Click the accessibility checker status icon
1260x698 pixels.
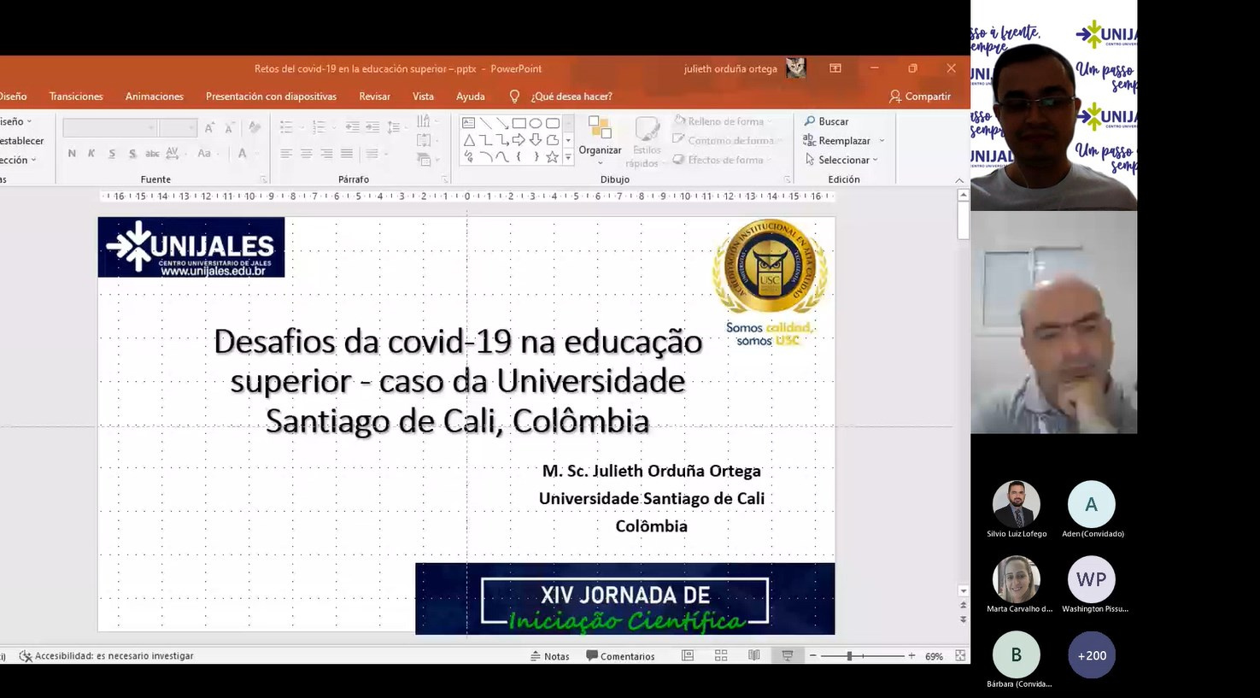point(26,656)
